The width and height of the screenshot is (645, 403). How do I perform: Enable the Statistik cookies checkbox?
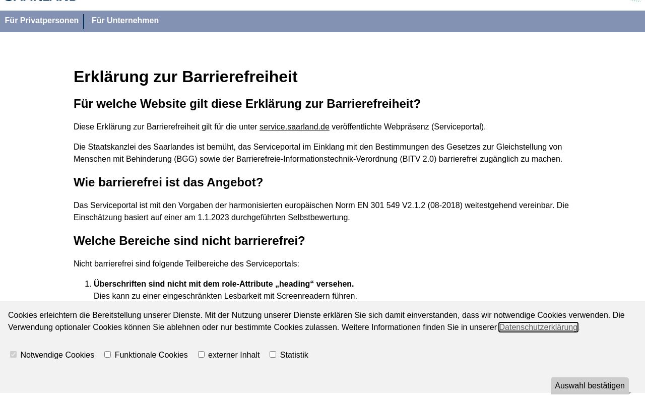pos(273,355)
